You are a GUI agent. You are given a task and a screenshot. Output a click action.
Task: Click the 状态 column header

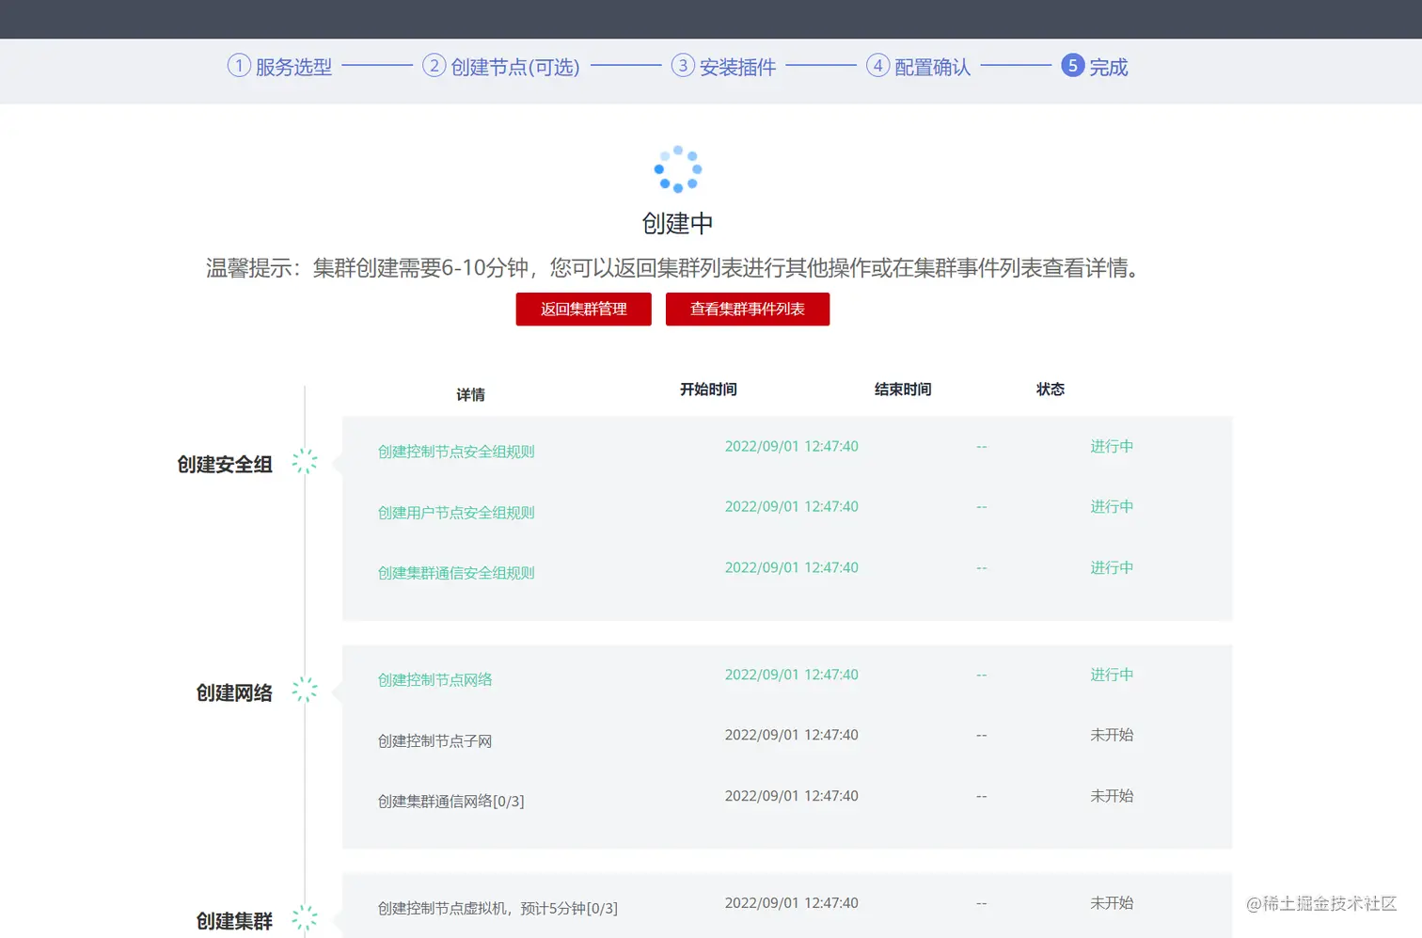(x=1051, y=390)
